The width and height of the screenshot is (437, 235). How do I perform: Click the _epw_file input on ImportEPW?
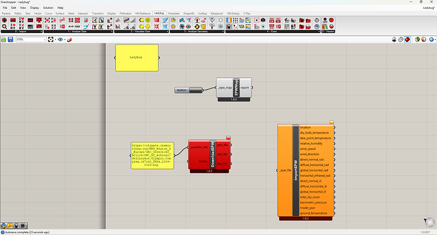coord(286,170)
